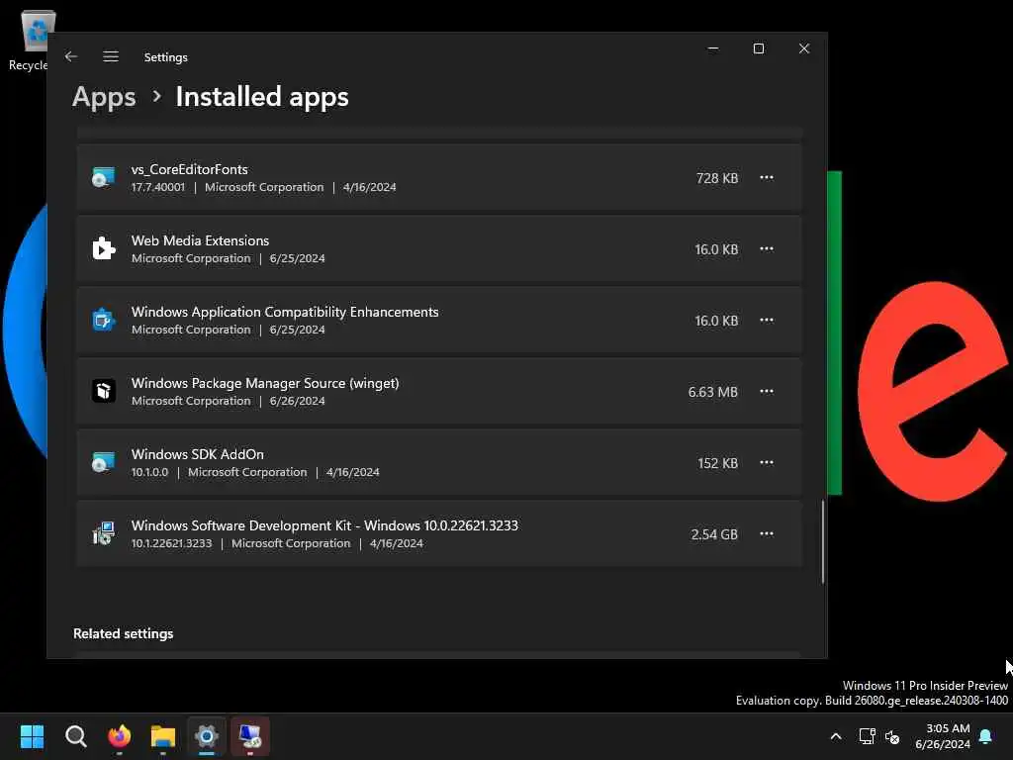Click the Installed apps breadcrumb heading
The width and height of the screenshot is (1013, 760).
[x=262, y=97]
